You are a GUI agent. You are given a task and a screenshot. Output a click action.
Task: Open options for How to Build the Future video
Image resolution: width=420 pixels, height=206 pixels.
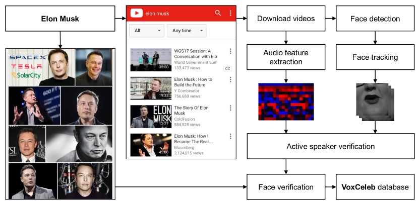point(230,79)
